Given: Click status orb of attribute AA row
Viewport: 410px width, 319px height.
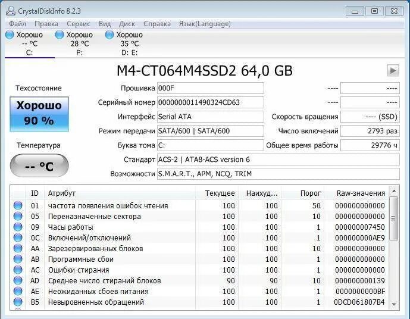Looking at the screenshot, I should [x=18, y=248].
